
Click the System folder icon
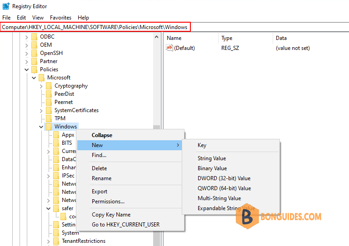click(56, 233)
